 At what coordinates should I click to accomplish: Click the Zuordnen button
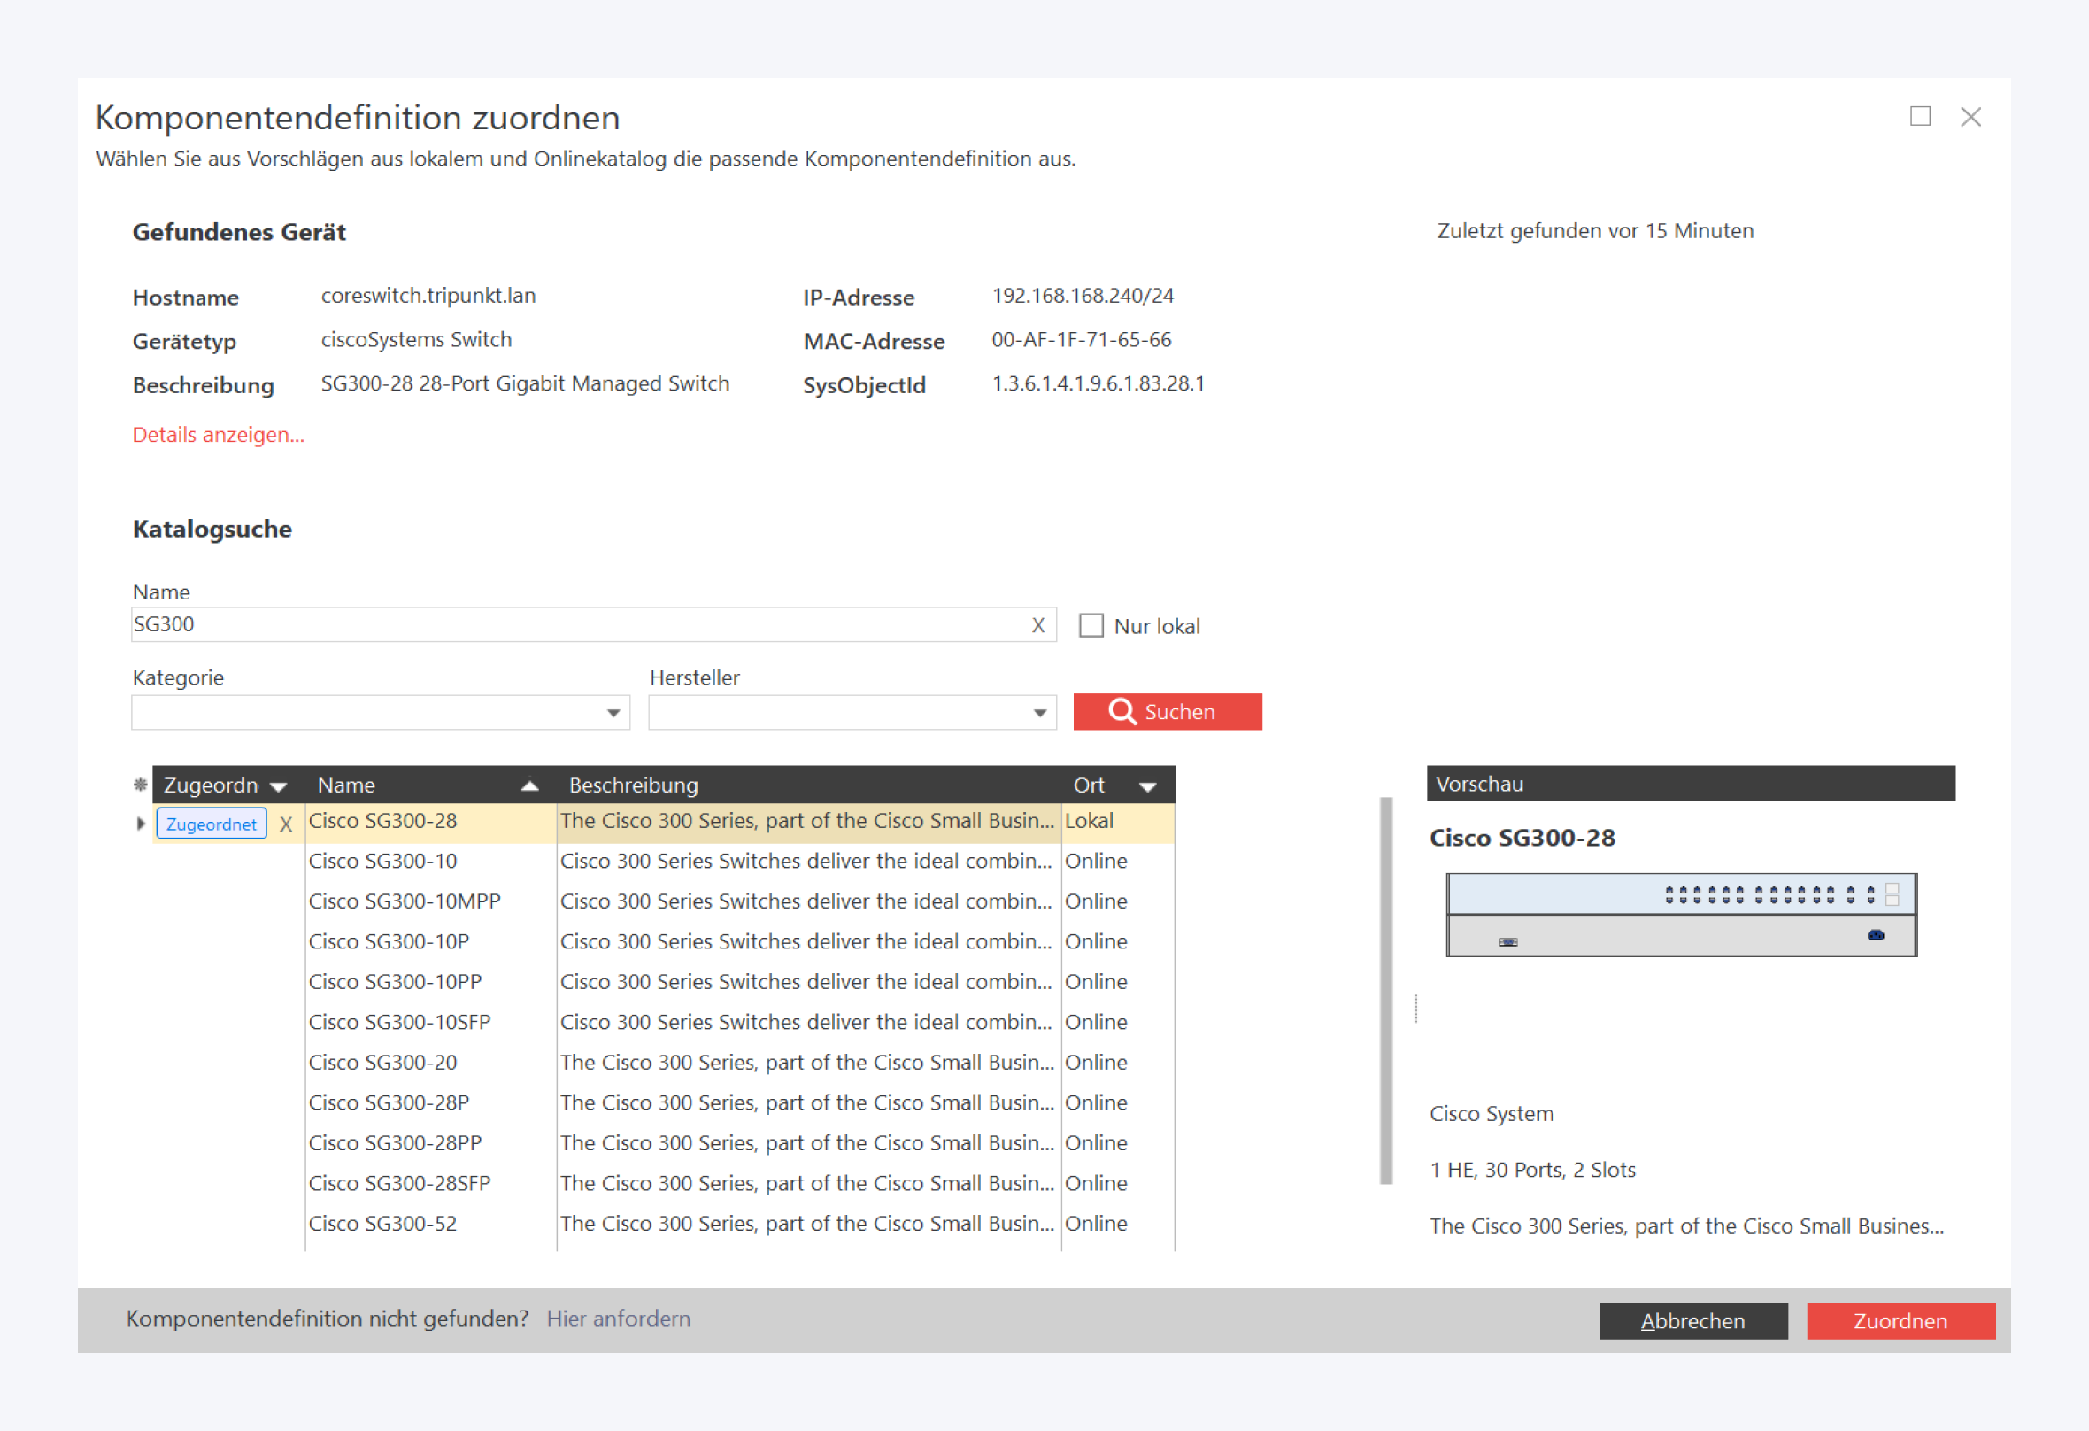point(1900,1320)
